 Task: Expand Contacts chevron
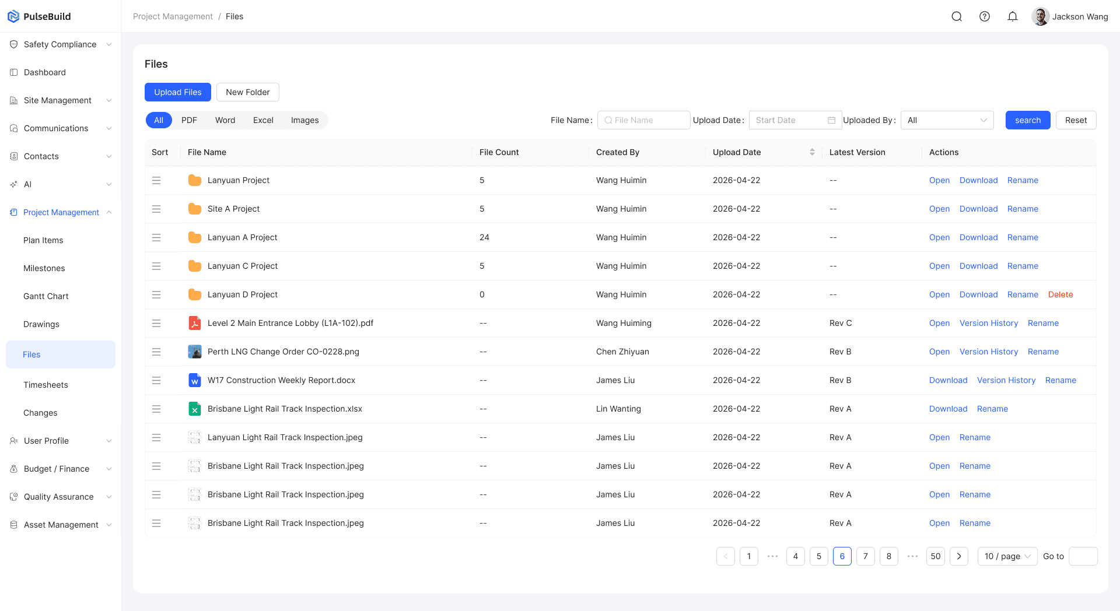tap(109, 156)
